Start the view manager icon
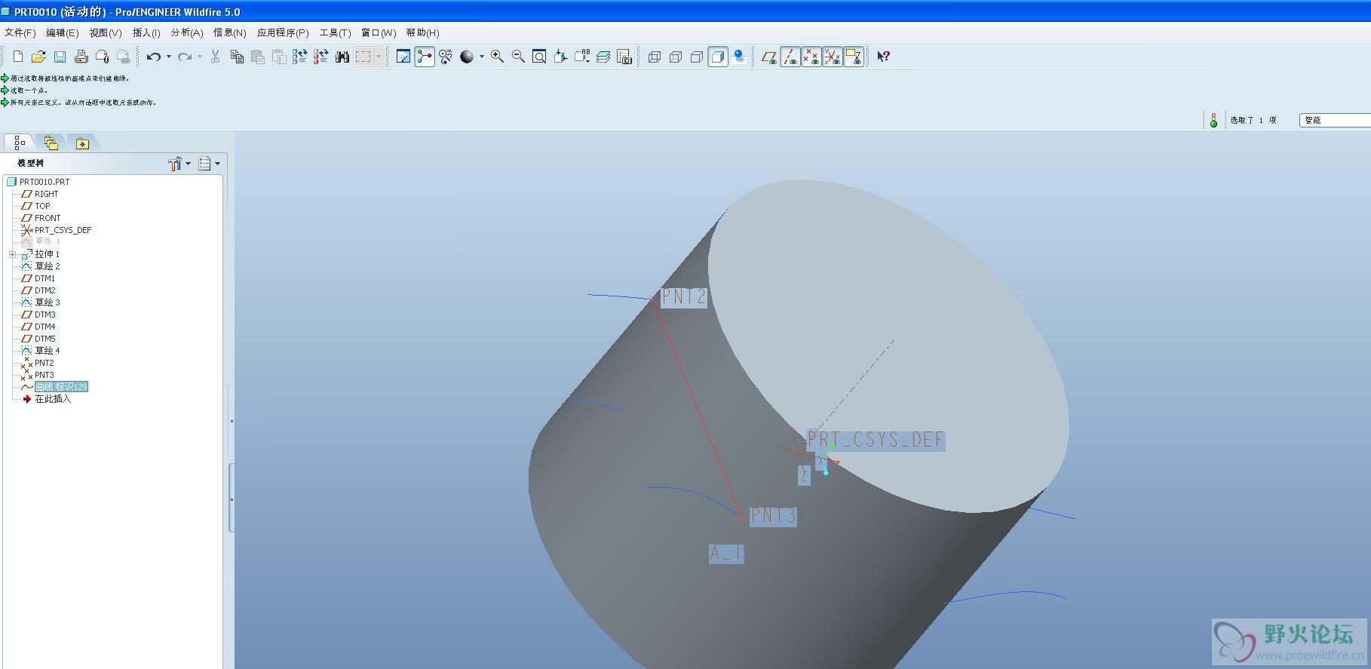The image size is (1371, 669). tap(624, 57)
